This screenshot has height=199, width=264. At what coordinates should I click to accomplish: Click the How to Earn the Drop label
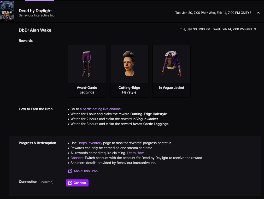[x=36, y=109]
